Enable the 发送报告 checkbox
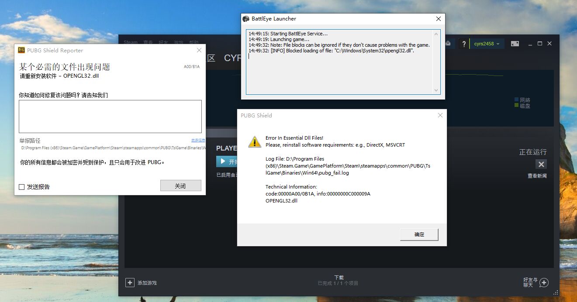577x302 pixels. [x=21, y=187]
